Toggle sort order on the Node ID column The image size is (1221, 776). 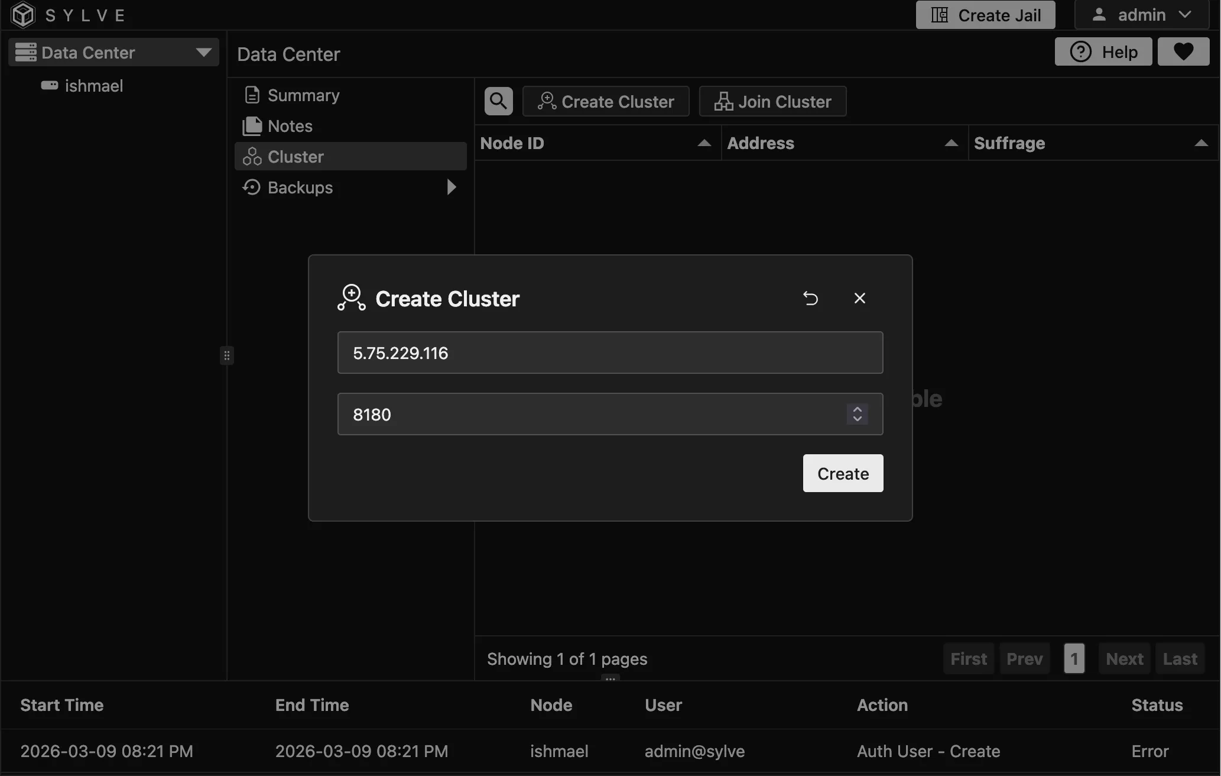(704, 143)
